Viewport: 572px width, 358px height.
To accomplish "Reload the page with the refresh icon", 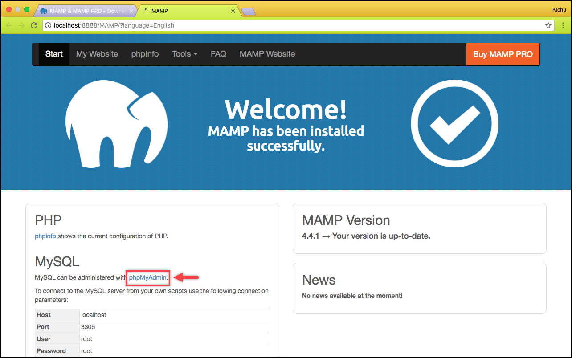I will pyautogui.click(x=33, y=25).
